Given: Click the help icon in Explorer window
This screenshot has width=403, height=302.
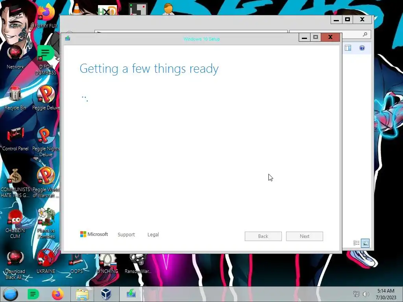Looking at the screenshot, I should 362,48.
